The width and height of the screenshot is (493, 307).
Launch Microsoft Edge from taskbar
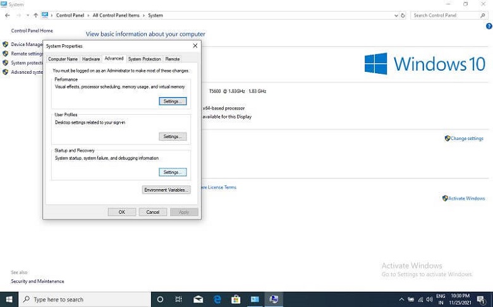217,299
